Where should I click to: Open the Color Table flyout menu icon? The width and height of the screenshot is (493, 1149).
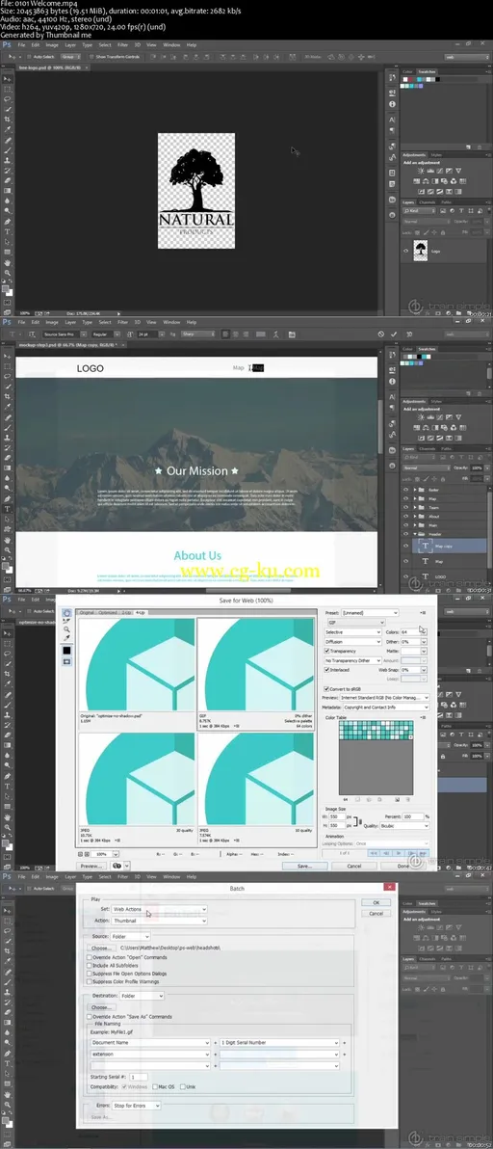tap(423, 717)
